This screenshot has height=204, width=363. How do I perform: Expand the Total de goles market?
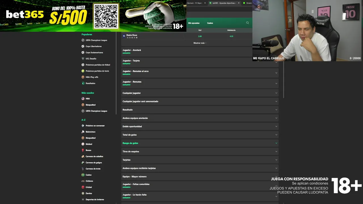[200, 135]
